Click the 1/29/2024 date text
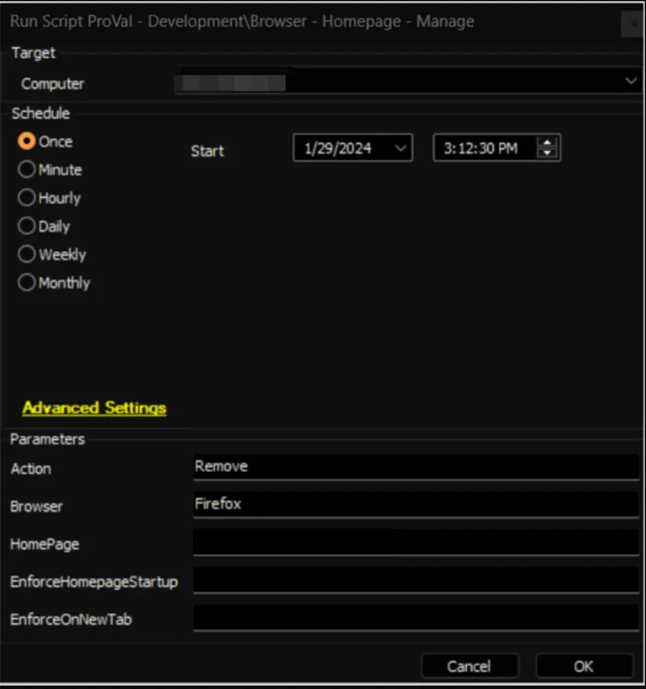This screenshot has height=689, width=646. [337, 148]
